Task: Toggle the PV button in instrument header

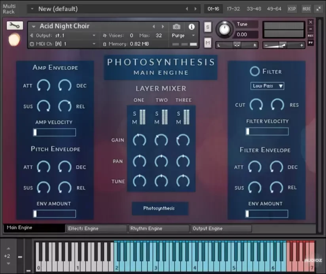Action: 311,43
